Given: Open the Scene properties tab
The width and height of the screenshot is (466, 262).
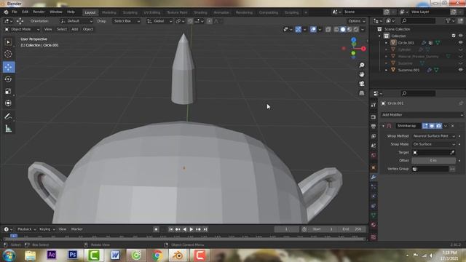Looking at the screenshot, I should 374,146.
